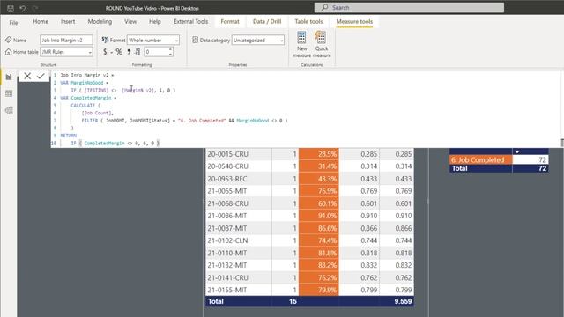Click the search magnifier icon
Screen dimensions: 564x317
click(x=325, y=8)
